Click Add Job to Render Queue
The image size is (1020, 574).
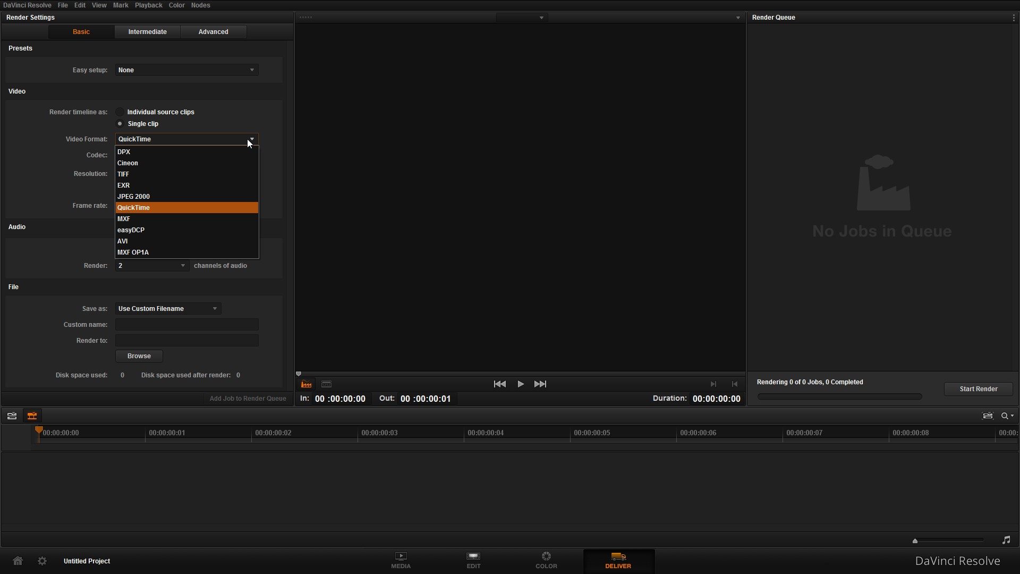248,399
